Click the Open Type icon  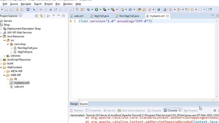(x=139, y=10)
